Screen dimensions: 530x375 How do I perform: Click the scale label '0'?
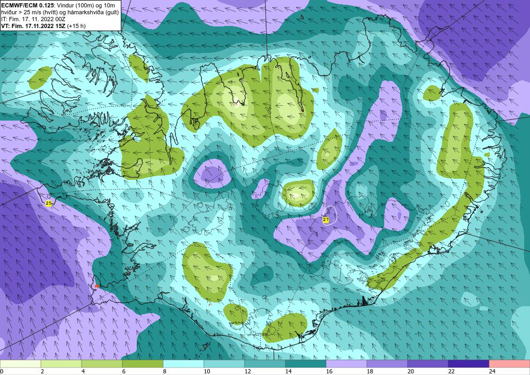click(2, 371)
